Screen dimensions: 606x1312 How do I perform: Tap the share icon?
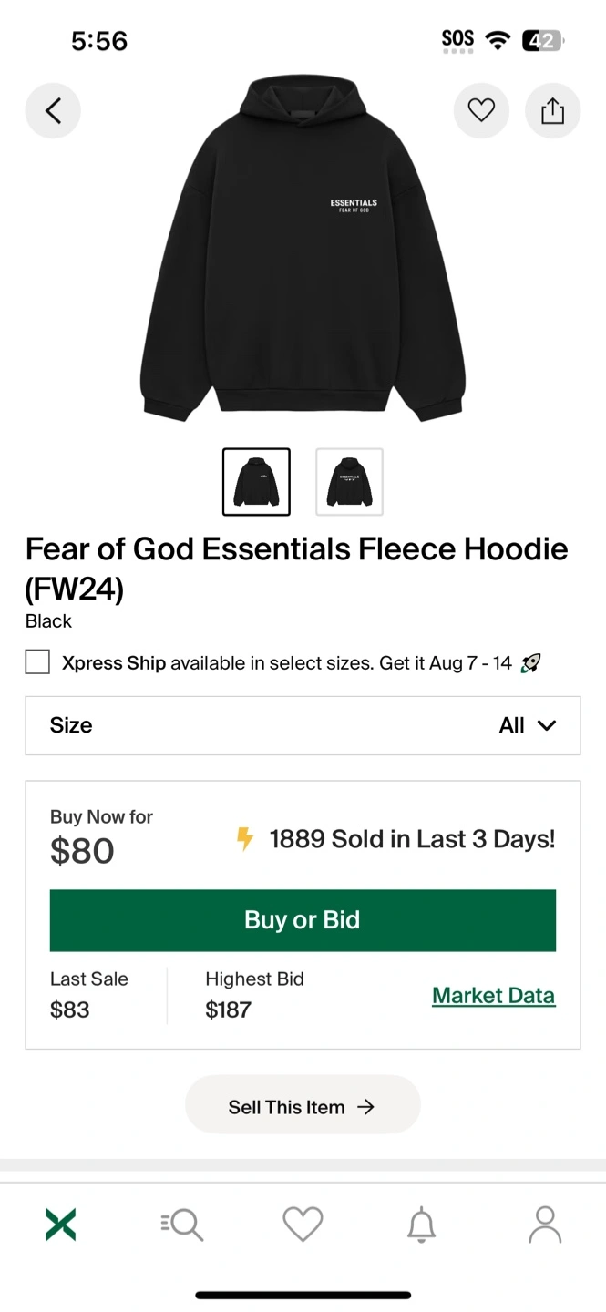552,111
